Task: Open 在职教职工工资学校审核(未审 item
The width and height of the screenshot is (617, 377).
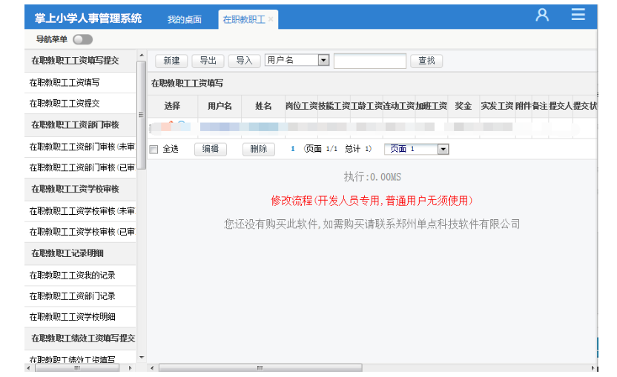Action: coord(80,211)
